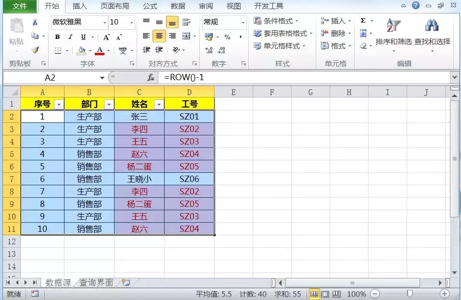Toggle center horizontal alignment
The image size is (461, 300).
[159, 36]
